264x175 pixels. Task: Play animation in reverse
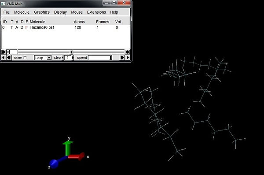point(4,58)
